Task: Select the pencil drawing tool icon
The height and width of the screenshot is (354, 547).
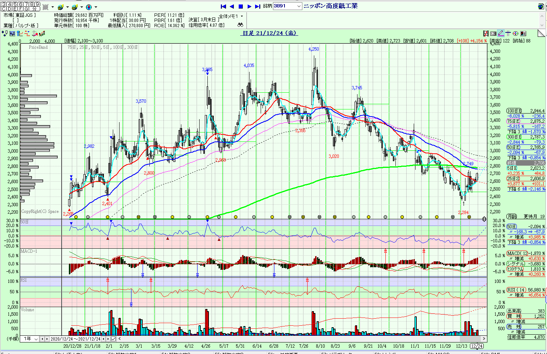Action: [501, 34]
